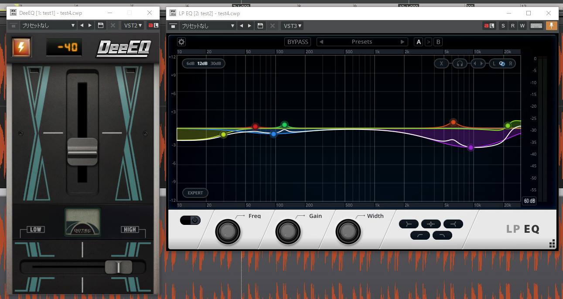563x299 pixels.
Task: Click the EXPERT button in LP EQ
Action: click(195, 193)
